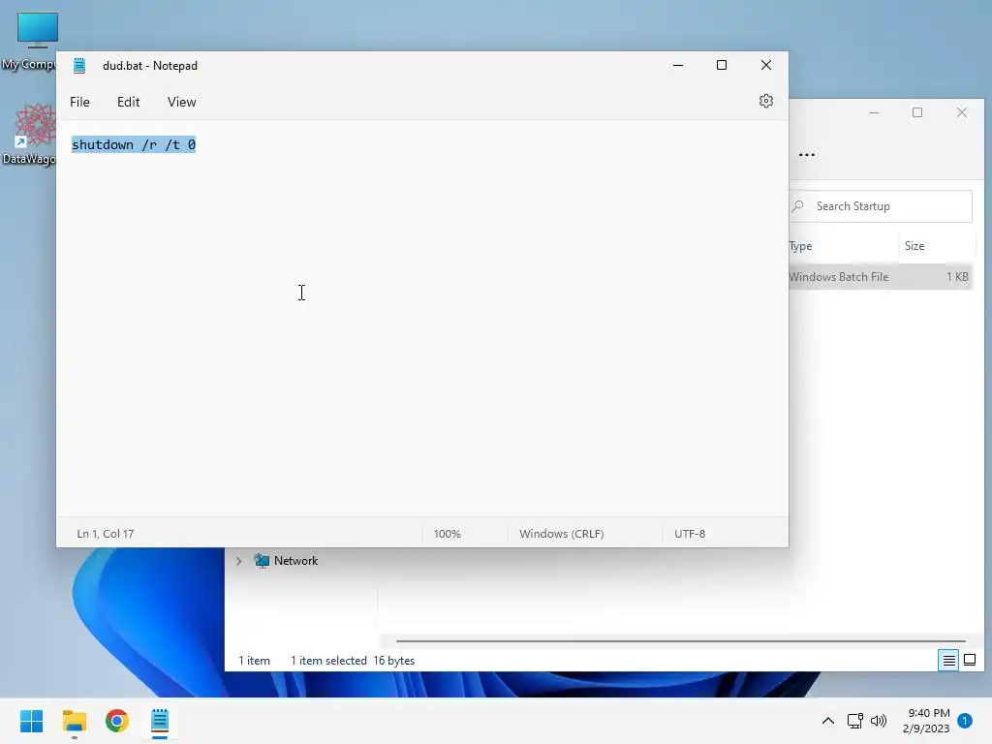
Task: Open the notification badge on taskbar
Action: tap(965, 721)
